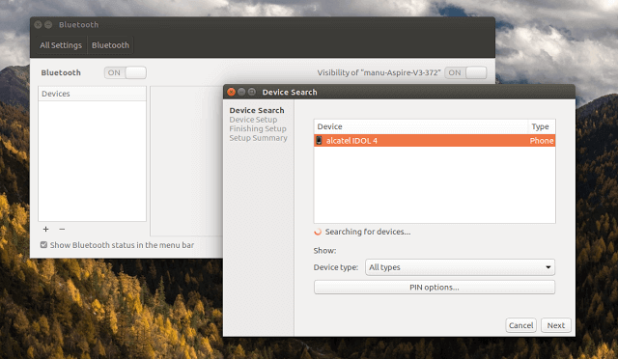The height and width of the screenshot is (359, 618).
Task: Go to All Settings
Action: (x=61, y=45)
